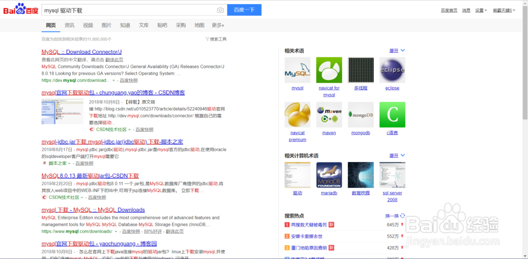Click the Baidu logo
Viewport: 528px width, 259px height.
point(20,9)
